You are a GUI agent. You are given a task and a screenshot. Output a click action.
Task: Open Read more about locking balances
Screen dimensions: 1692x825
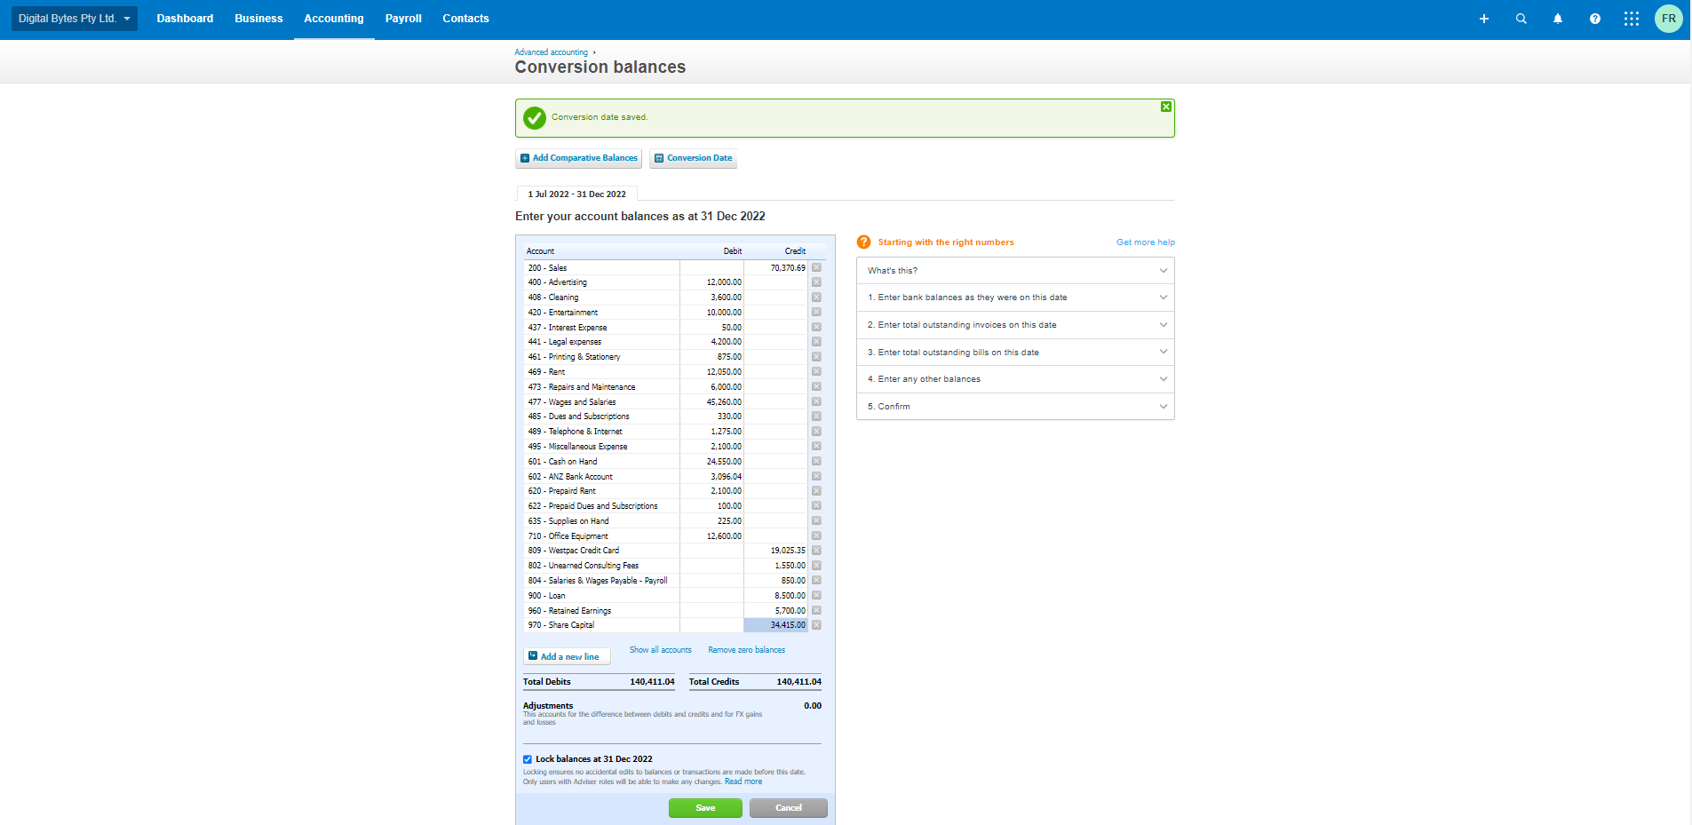click(743, 781)
